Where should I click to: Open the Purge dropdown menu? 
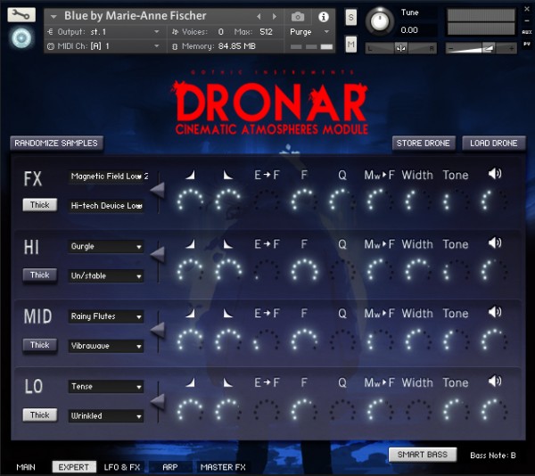(309, 32)
